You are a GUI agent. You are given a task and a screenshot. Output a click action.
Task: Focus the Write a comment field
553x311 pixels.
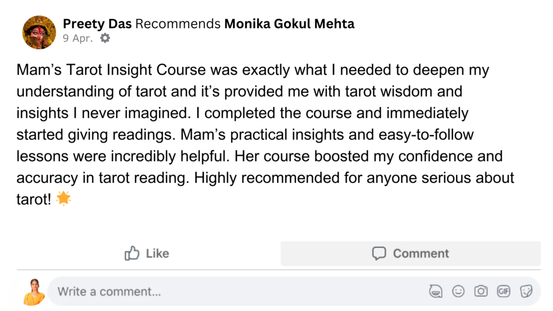click(216, 292)
